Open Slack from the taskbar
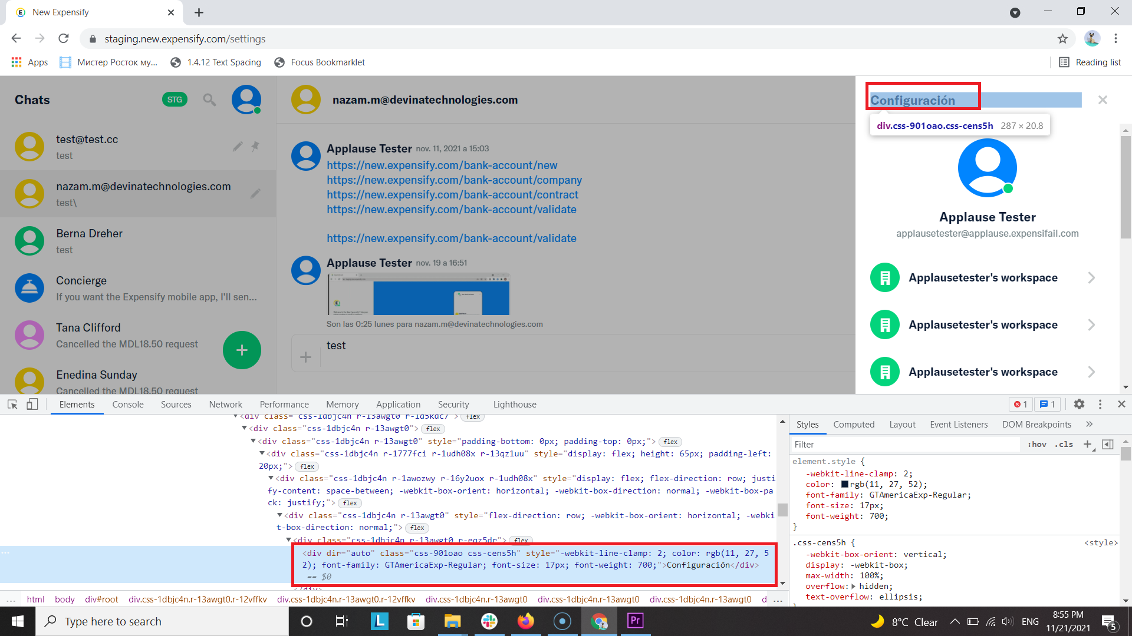Screen dimensions: 1132x636 [x=489, y=621]
